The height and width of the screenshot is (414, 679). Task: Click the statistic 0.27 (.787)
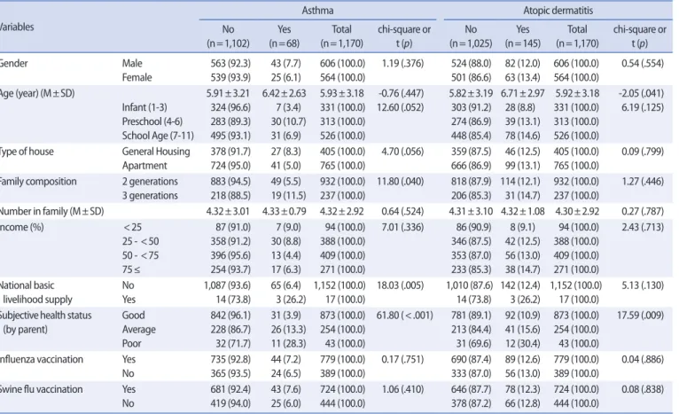(642, 211)
